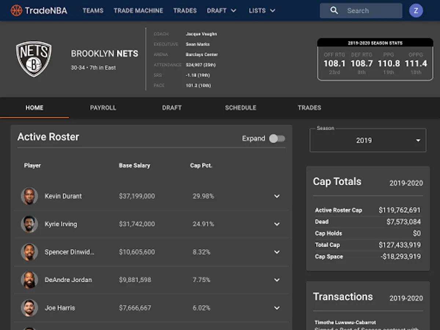This screenshot has width=440, height=330.
Task: Click the Active Roster Cap value $119,762,691
Action: (400, 210)
